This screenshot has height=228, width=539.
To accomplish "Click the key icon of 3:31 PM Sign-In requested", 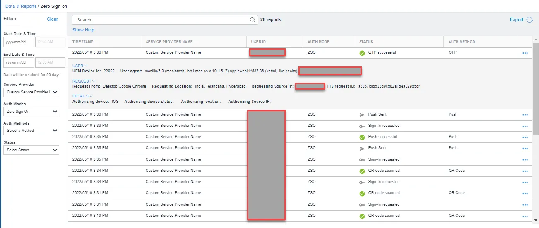I will (x=362, y=205).
